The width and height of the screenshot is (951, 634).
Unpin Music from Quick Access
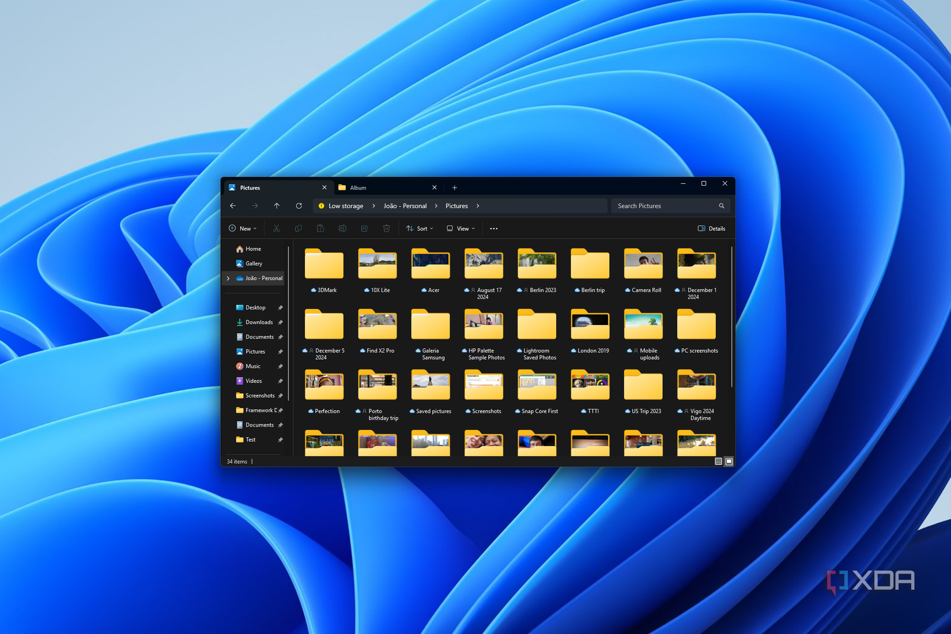pyautogui.click(x=281, y=366)
